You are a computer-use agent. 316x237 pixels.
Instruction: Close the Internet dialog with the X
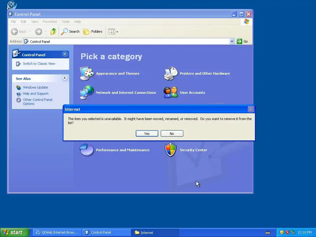click(x=251, y=109)
